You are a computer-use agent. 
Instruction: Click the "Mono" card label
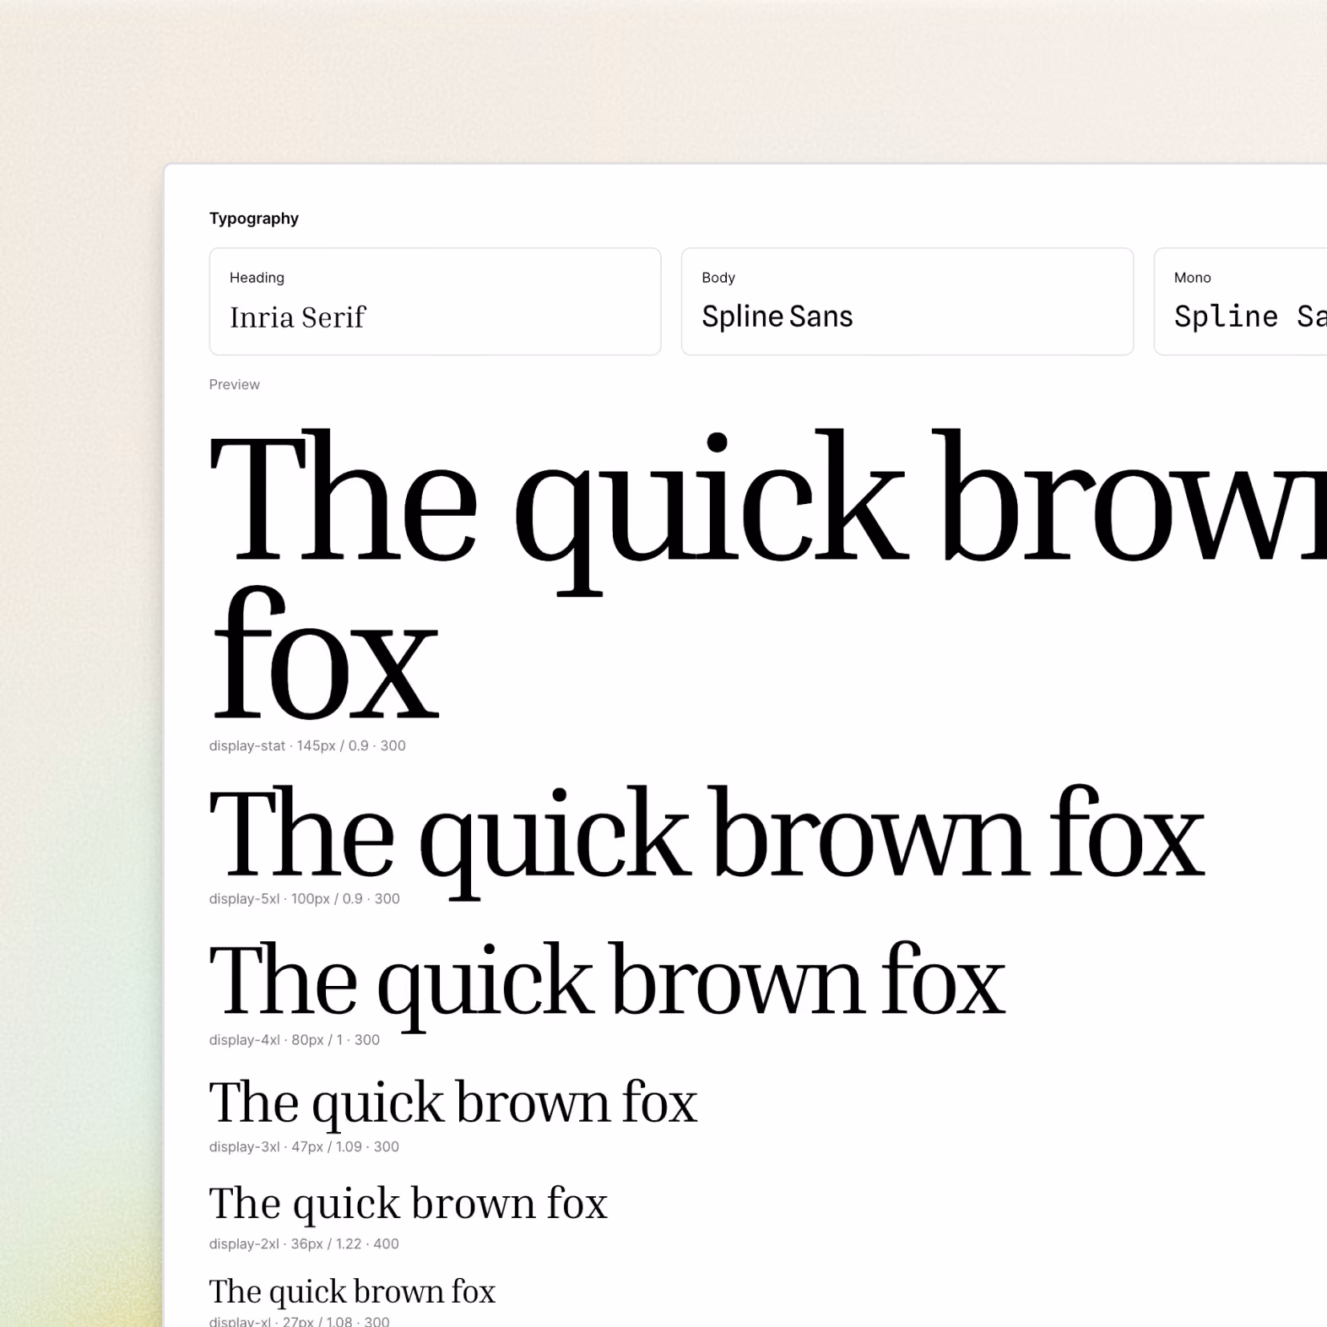point(1192,278)
